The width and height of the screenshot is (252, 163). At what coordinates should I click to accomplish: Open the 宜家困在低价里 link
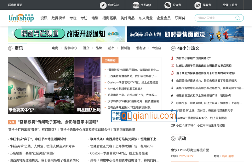[x=124, y=130]
